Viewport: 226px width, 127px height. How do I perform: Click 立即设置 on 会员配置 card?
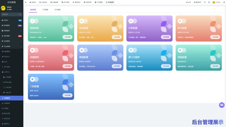(117, 37)
